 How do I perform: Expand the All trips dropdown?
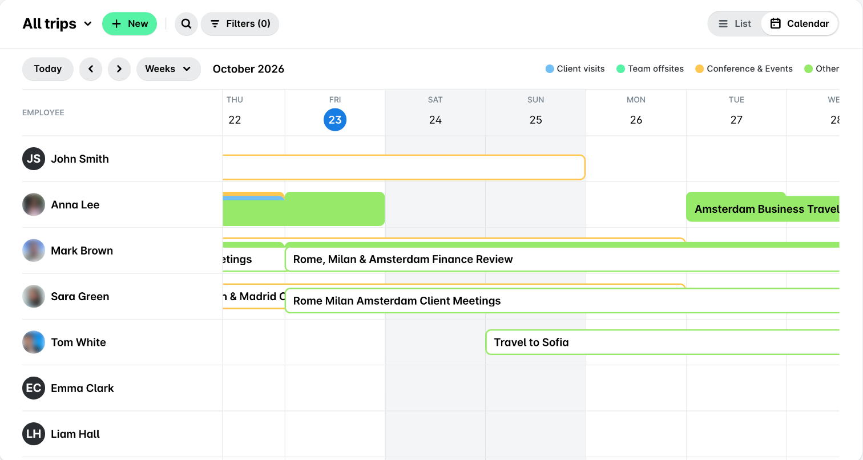57,24
